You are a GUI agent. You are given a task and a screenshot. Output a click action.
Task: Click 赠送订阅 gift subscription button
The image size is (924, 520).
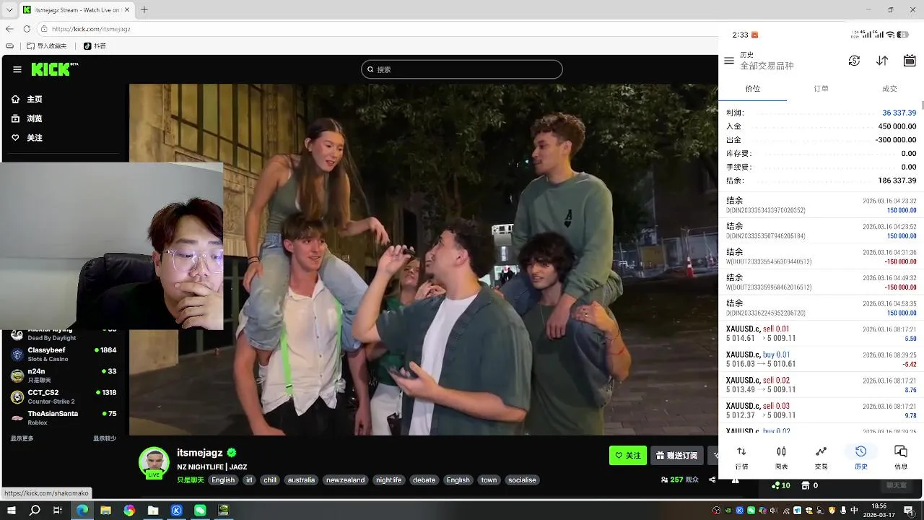[677, 456]
